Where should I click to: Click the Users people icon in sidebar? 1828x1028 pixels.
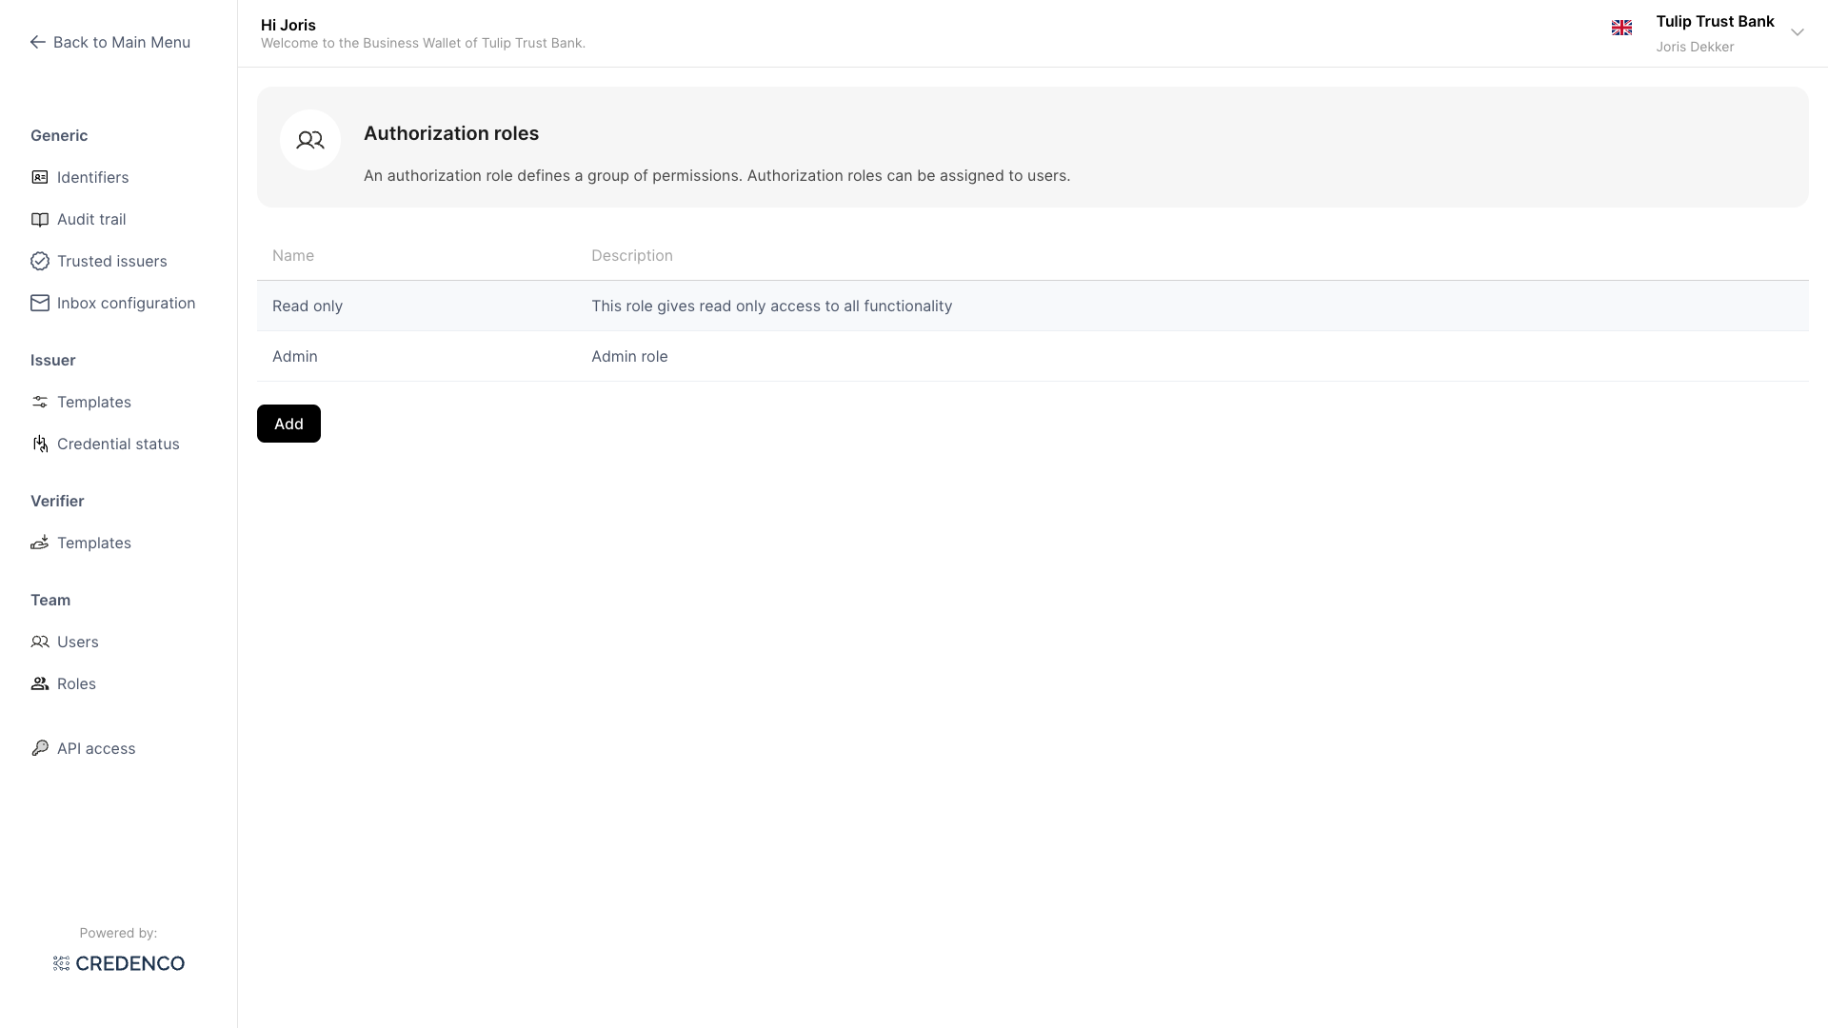pos(40,642)
